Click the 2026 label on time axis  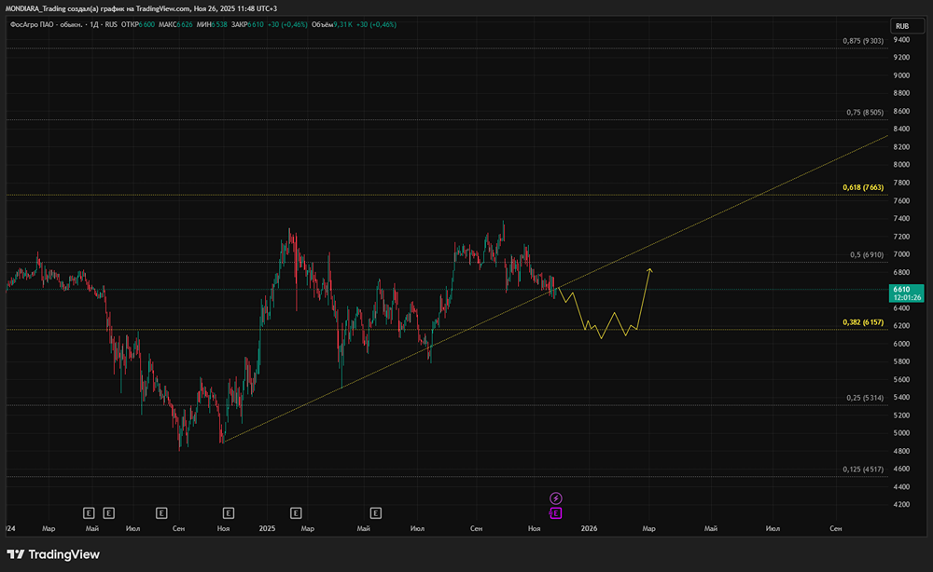point(589,528)
